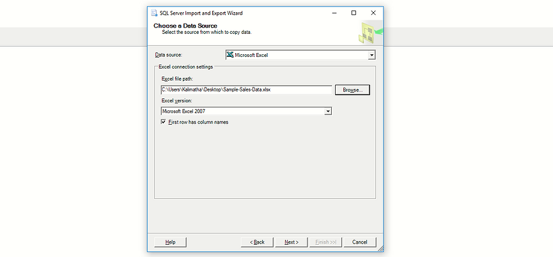Click the 'Data source:' label
The width and height of the screenshot is (553, 257).
click(x=169, y=55)
